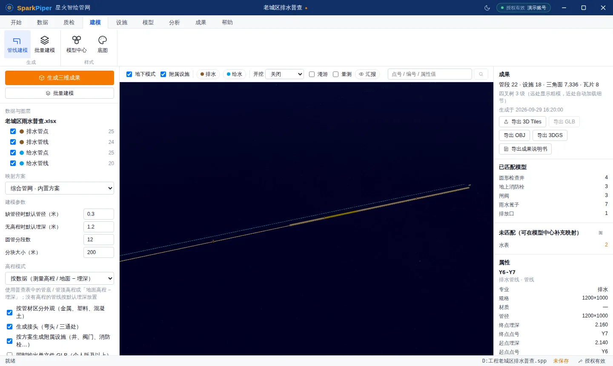Click 导出 3D Tiles button
This screenshot has width=613, height=366.
coord(522,122)
